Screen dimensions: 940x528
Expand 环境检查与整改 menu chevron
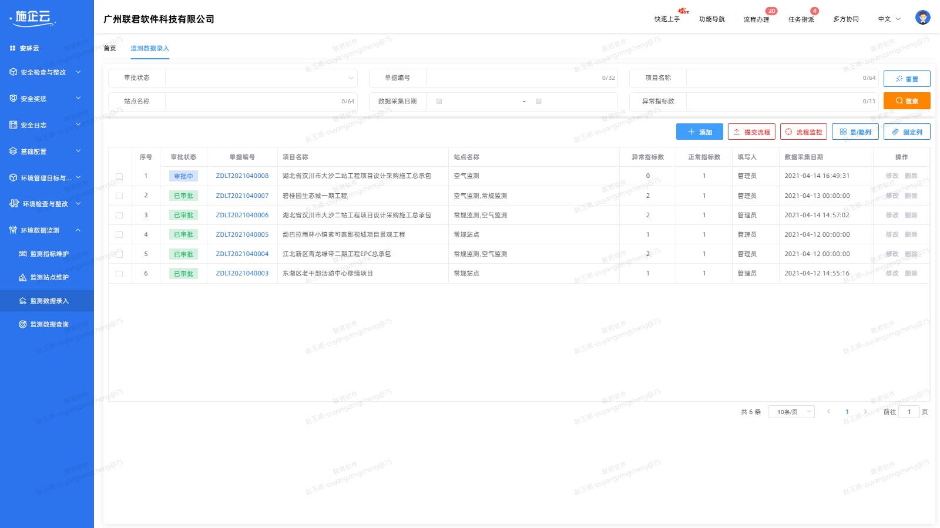coord(78,203)
